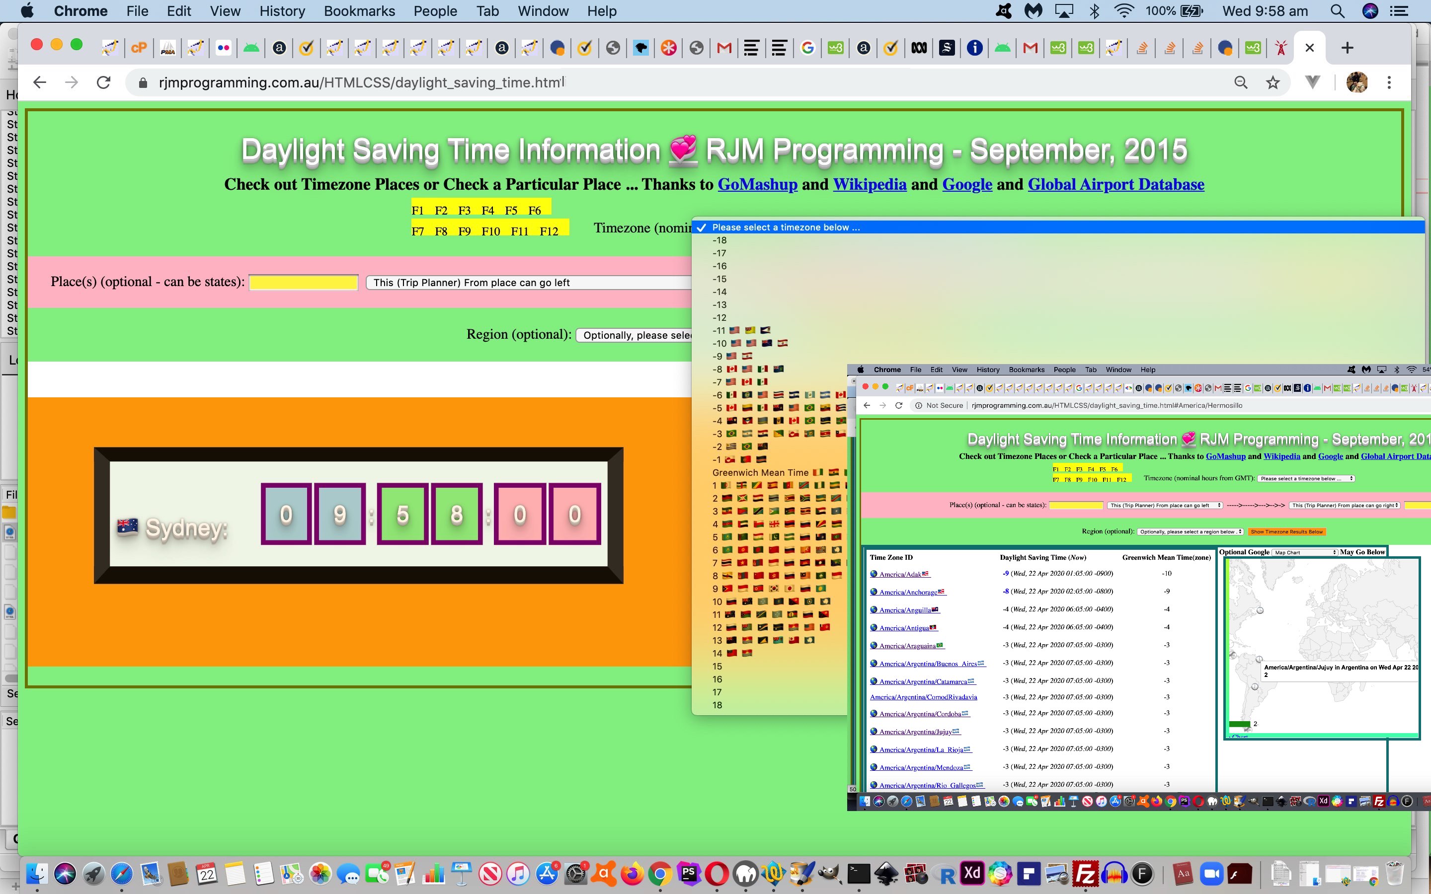
Task: Open System Preferences from the Dock
Action: [575, 873]
